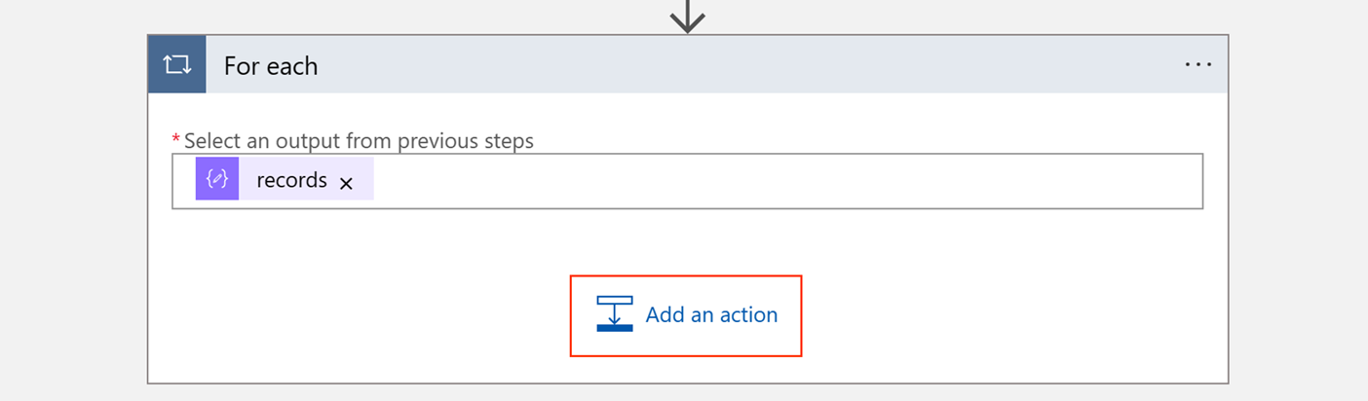Click the Add an action link text

[x=711, y=314]
